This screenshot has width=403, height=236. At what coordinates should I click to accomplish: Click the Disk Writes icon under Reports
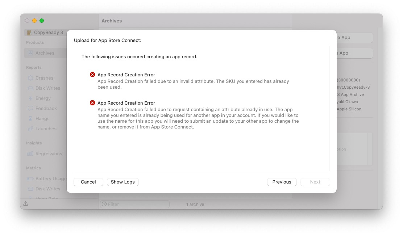point(30,88)
